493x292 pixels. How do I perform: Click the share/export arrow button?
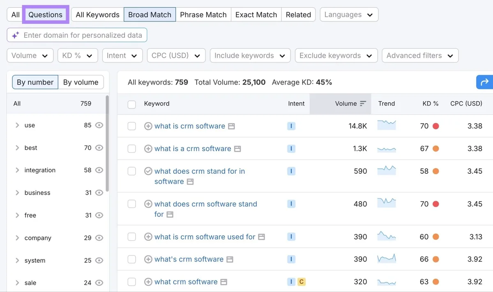(x=485, y=82)
